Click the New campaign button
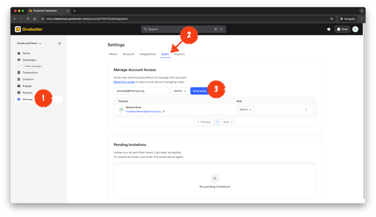Image resolution: width=376 pixels, height=217 pixels. point(33,66)
